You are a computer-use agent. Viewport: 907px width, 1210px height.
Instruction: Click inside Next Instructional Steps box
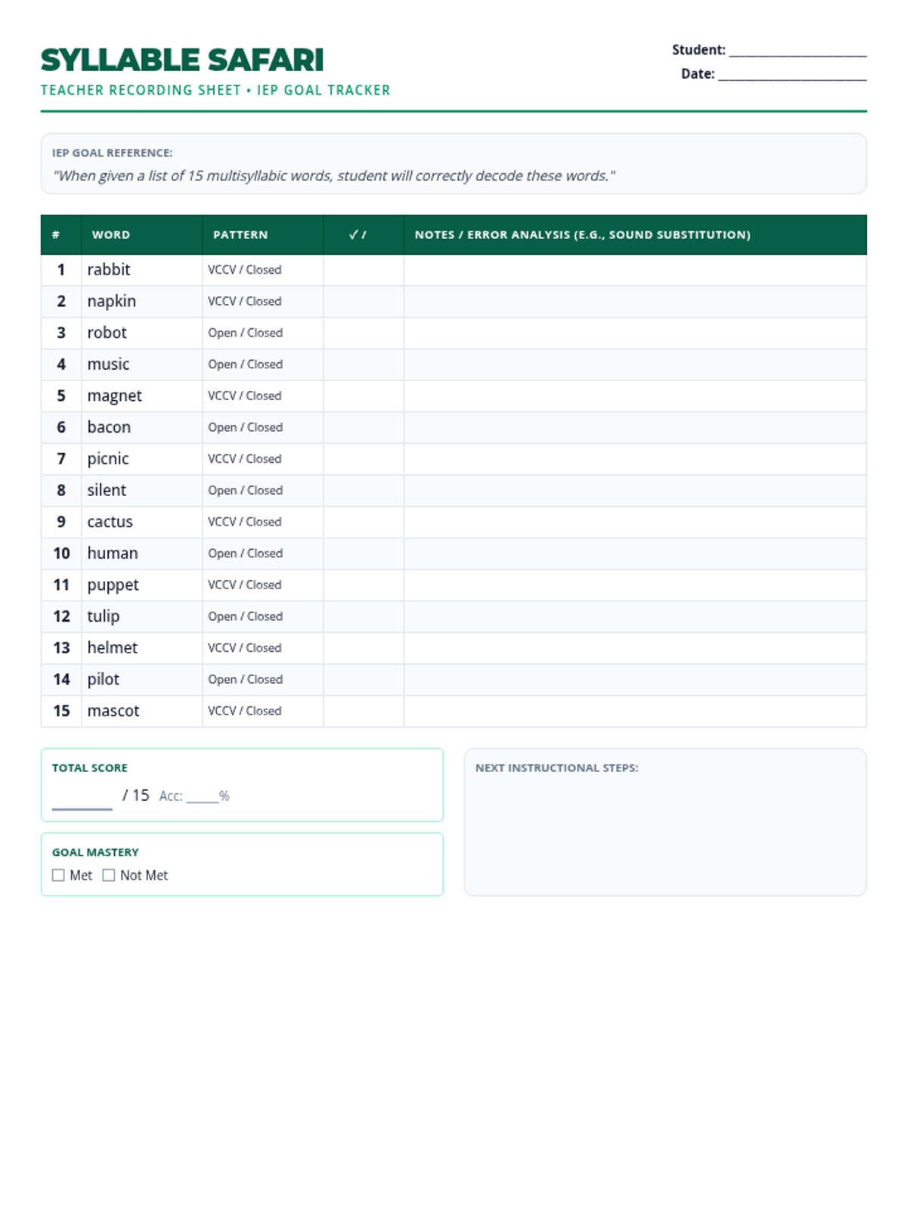click(x=665, y=832)
